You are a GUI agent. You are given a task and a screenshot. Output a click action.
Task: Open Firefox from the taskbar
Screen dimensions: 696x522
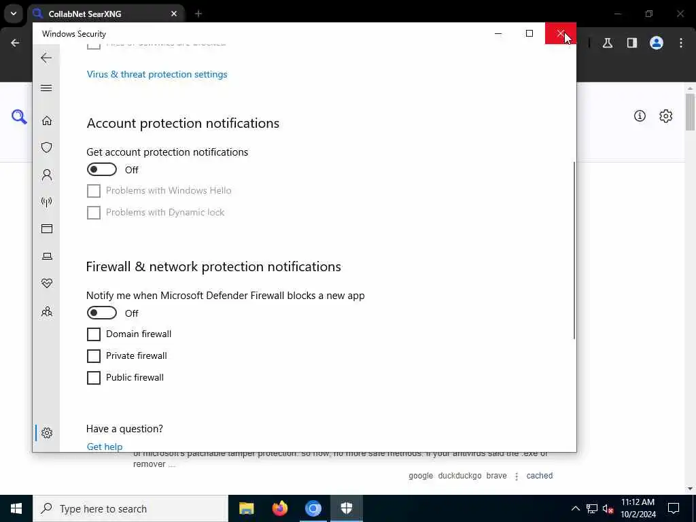(x=279, y=508)
